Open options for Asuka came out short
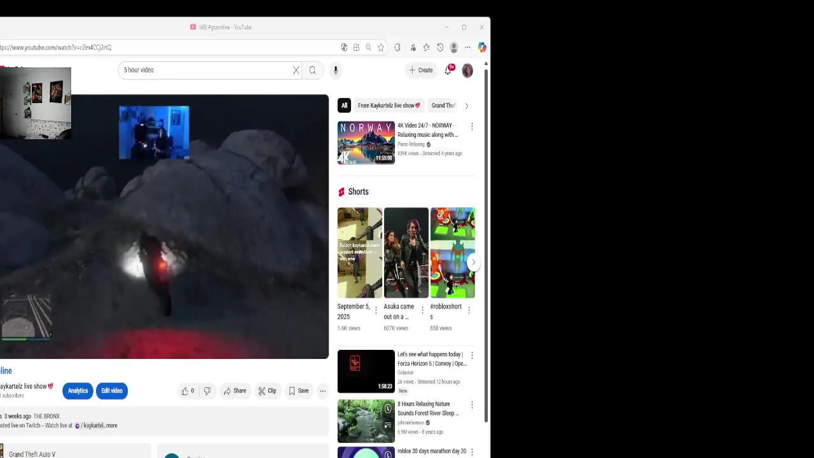 (422, 310)
